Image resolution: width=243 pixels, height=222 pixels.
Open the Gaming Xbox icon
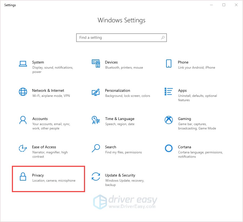pyautogui.click(x=168, y=120)
